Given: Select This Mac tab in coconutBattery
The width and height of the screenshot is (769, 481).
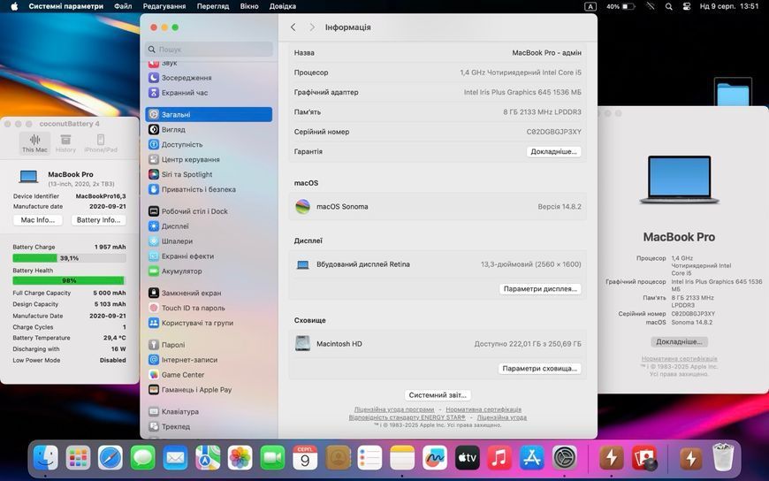Looking at the screenshot, I should coord(34,143).
